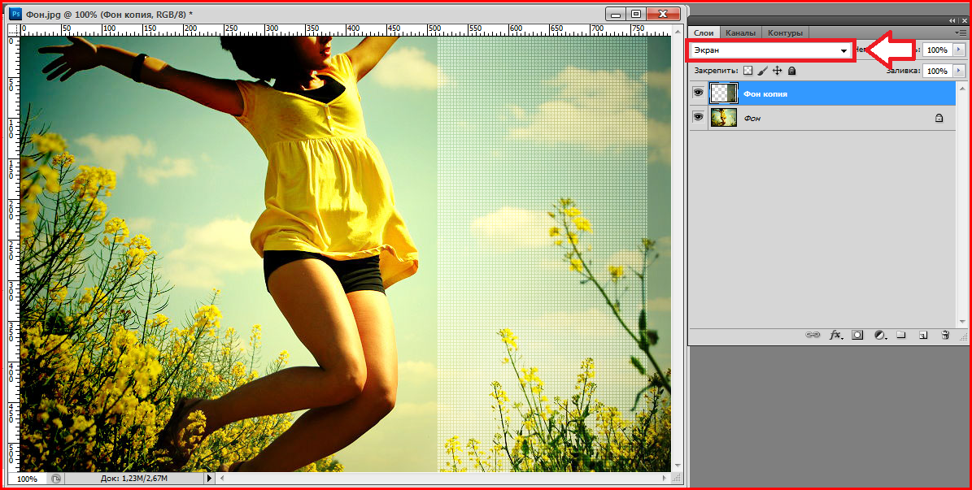The height and width of the screenshot is (490, 972).
Task: Close the 'Фон.jpg' document window
Action: 663,14
